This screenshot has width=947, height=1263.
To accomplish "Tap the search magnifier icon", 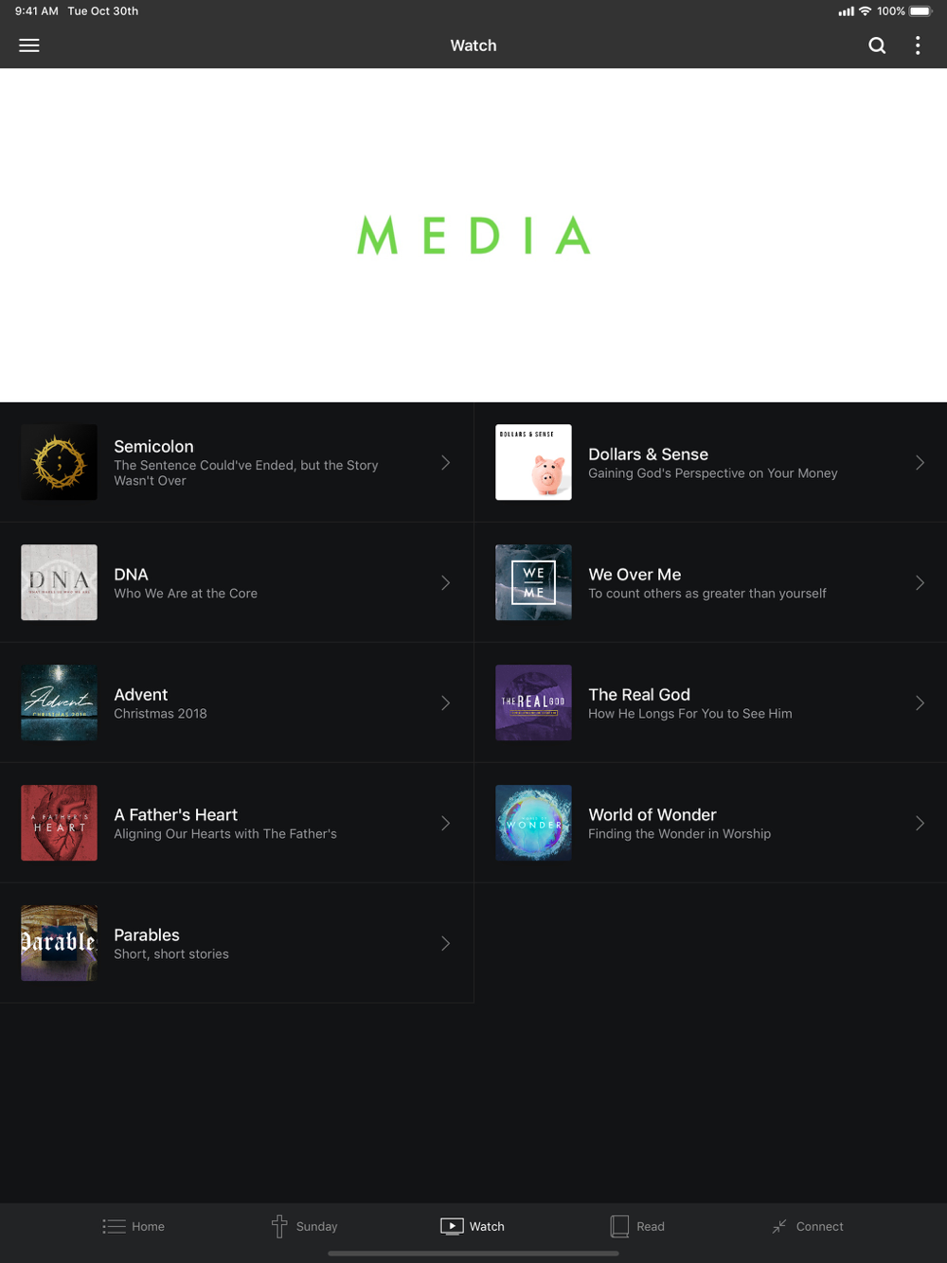I will (x=877, y=45).
